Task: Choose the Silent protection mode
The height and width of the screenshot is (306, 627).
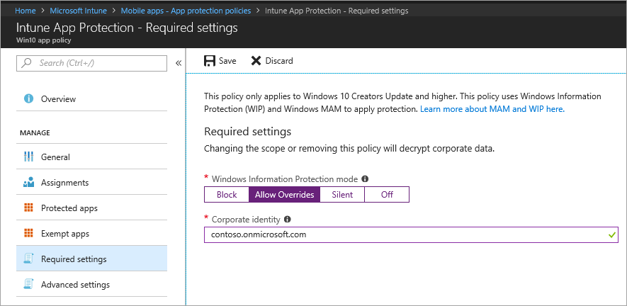Action: (342, 195)
